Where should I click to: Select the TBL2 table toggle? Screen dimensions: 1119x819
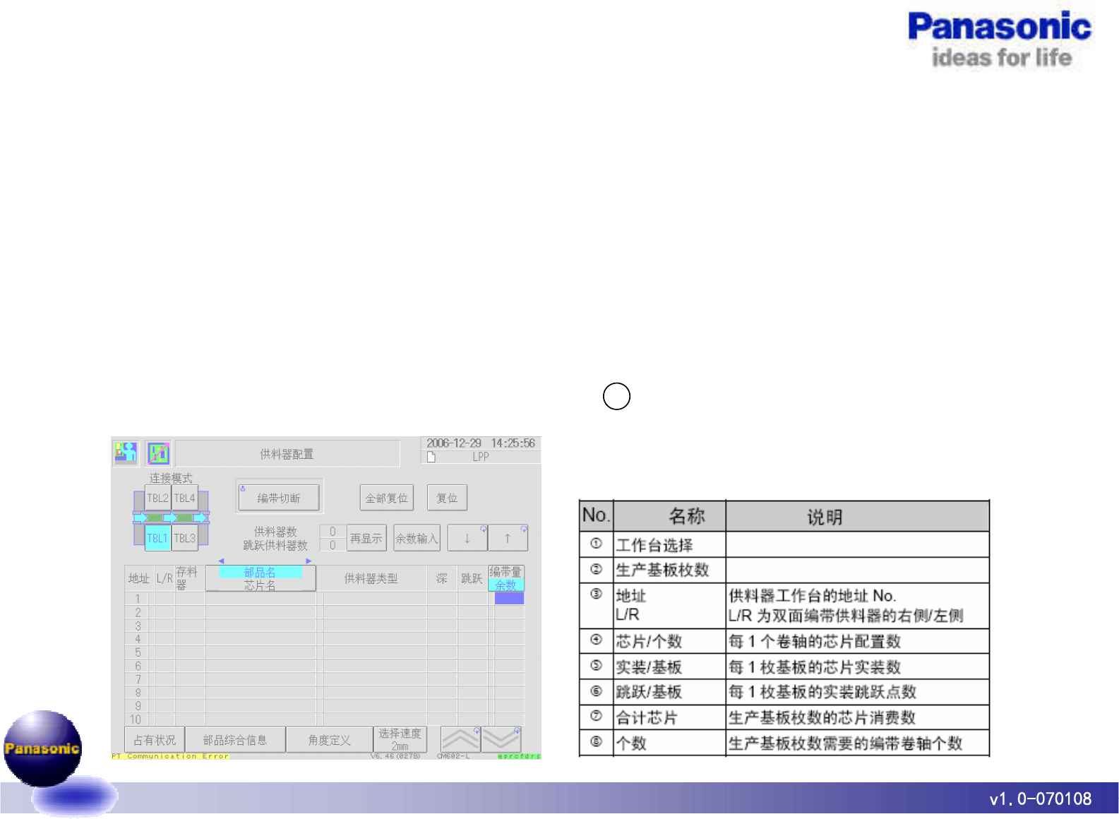[x=157, y=498]
